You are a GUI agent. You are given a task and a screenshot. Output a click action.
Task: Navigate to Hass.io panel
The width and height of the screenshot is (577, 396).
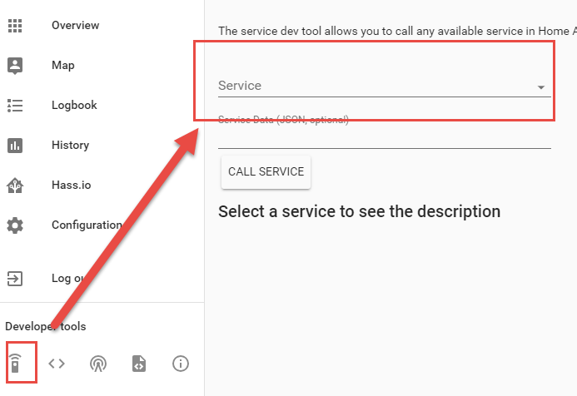coord(72,185)
